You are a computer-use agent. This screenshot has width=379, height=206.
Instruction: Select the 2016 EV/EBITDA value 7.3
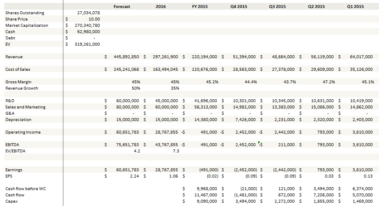click(x=176, y=151)
